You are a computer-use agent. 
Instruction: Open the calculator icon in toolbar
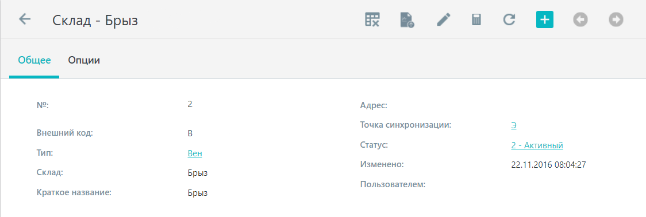coord(476,19)
